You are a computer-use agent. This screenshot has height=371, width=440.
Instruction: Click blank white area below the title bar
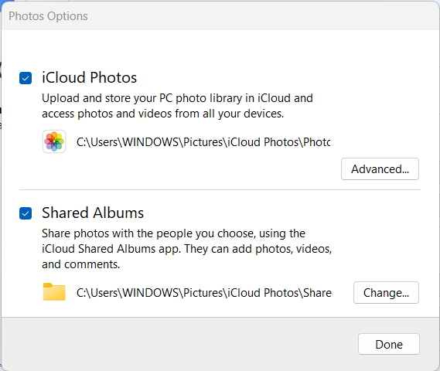(220, 49)
